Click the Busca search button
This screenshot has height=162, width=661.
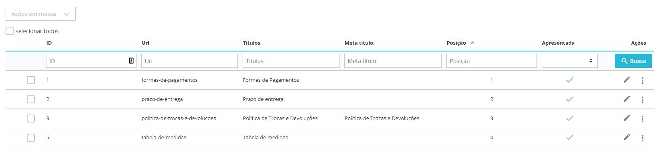(x=633, y=61)
